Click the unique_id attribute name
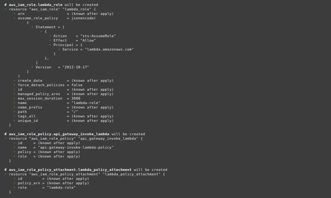Image resolution: width=331 pixels, height=198 pixels. (28, 121)
